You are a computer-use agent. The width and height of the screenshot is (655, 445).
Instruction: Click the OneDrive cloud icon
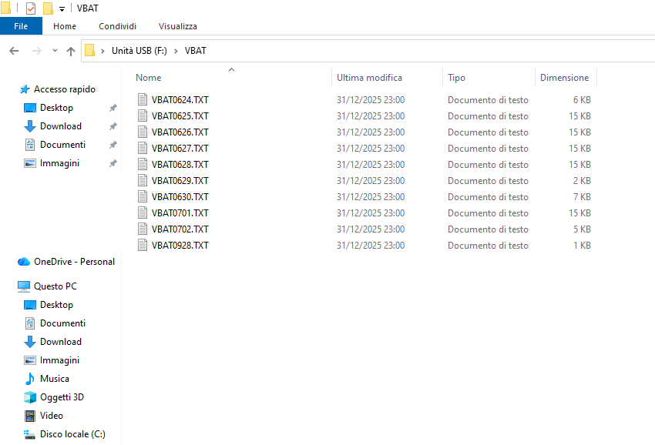24,262
